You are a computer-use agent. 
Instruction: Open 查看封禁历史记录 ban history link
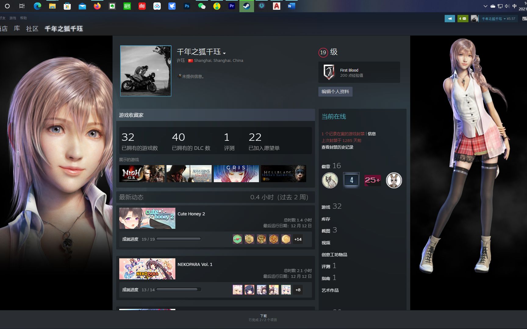point(337,147)
